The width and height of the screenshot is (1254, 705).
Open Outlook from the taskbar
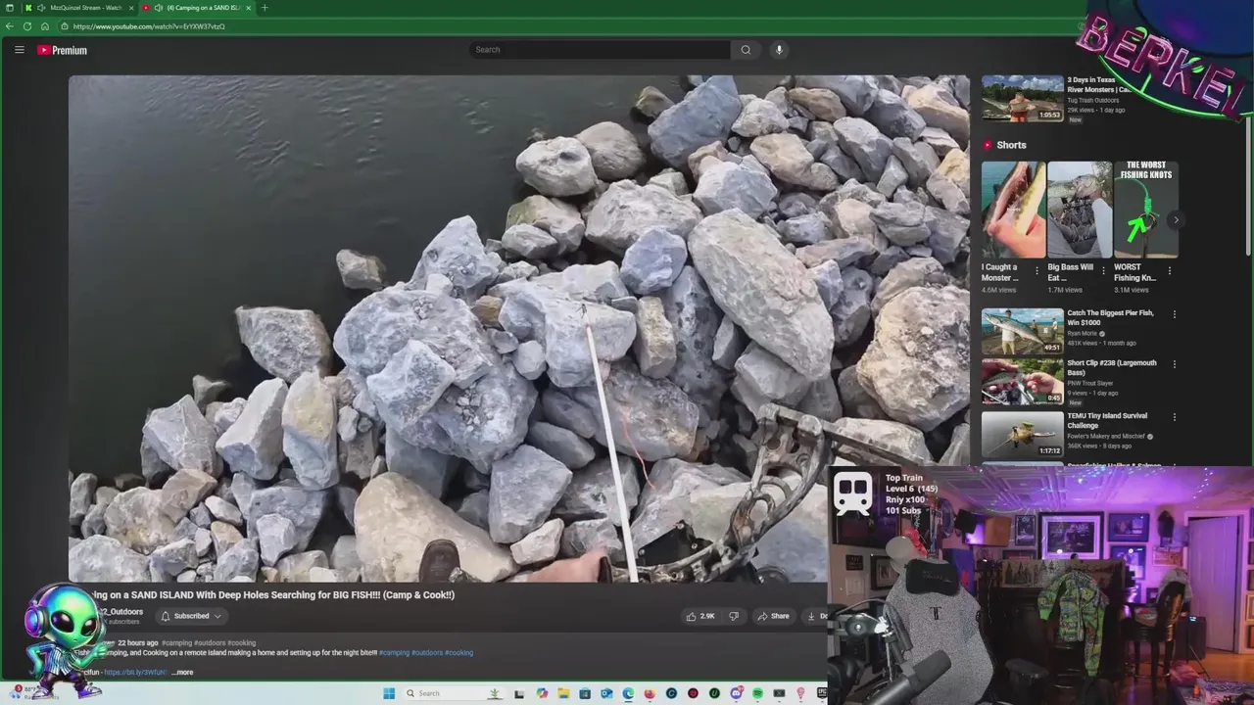pyautogui.click(x=606, y=693)
